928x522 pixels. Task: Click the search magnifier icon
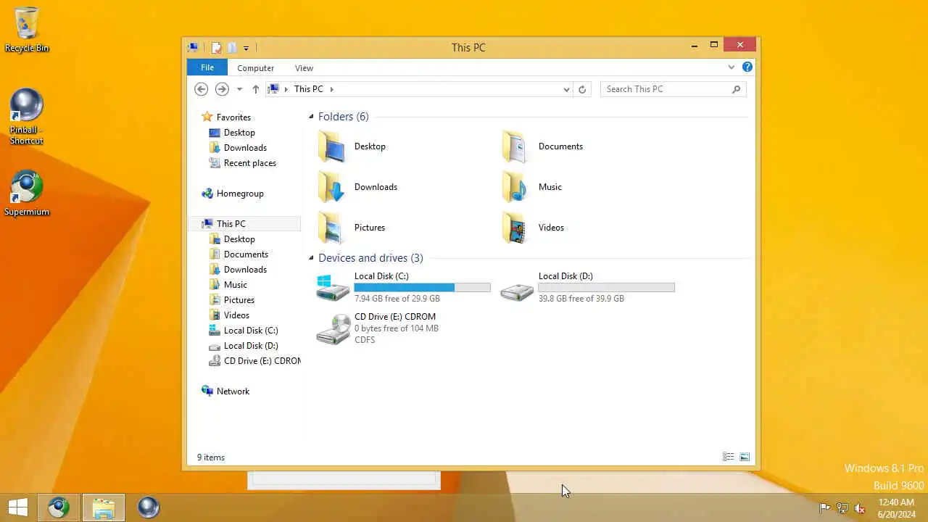(736, 89)
